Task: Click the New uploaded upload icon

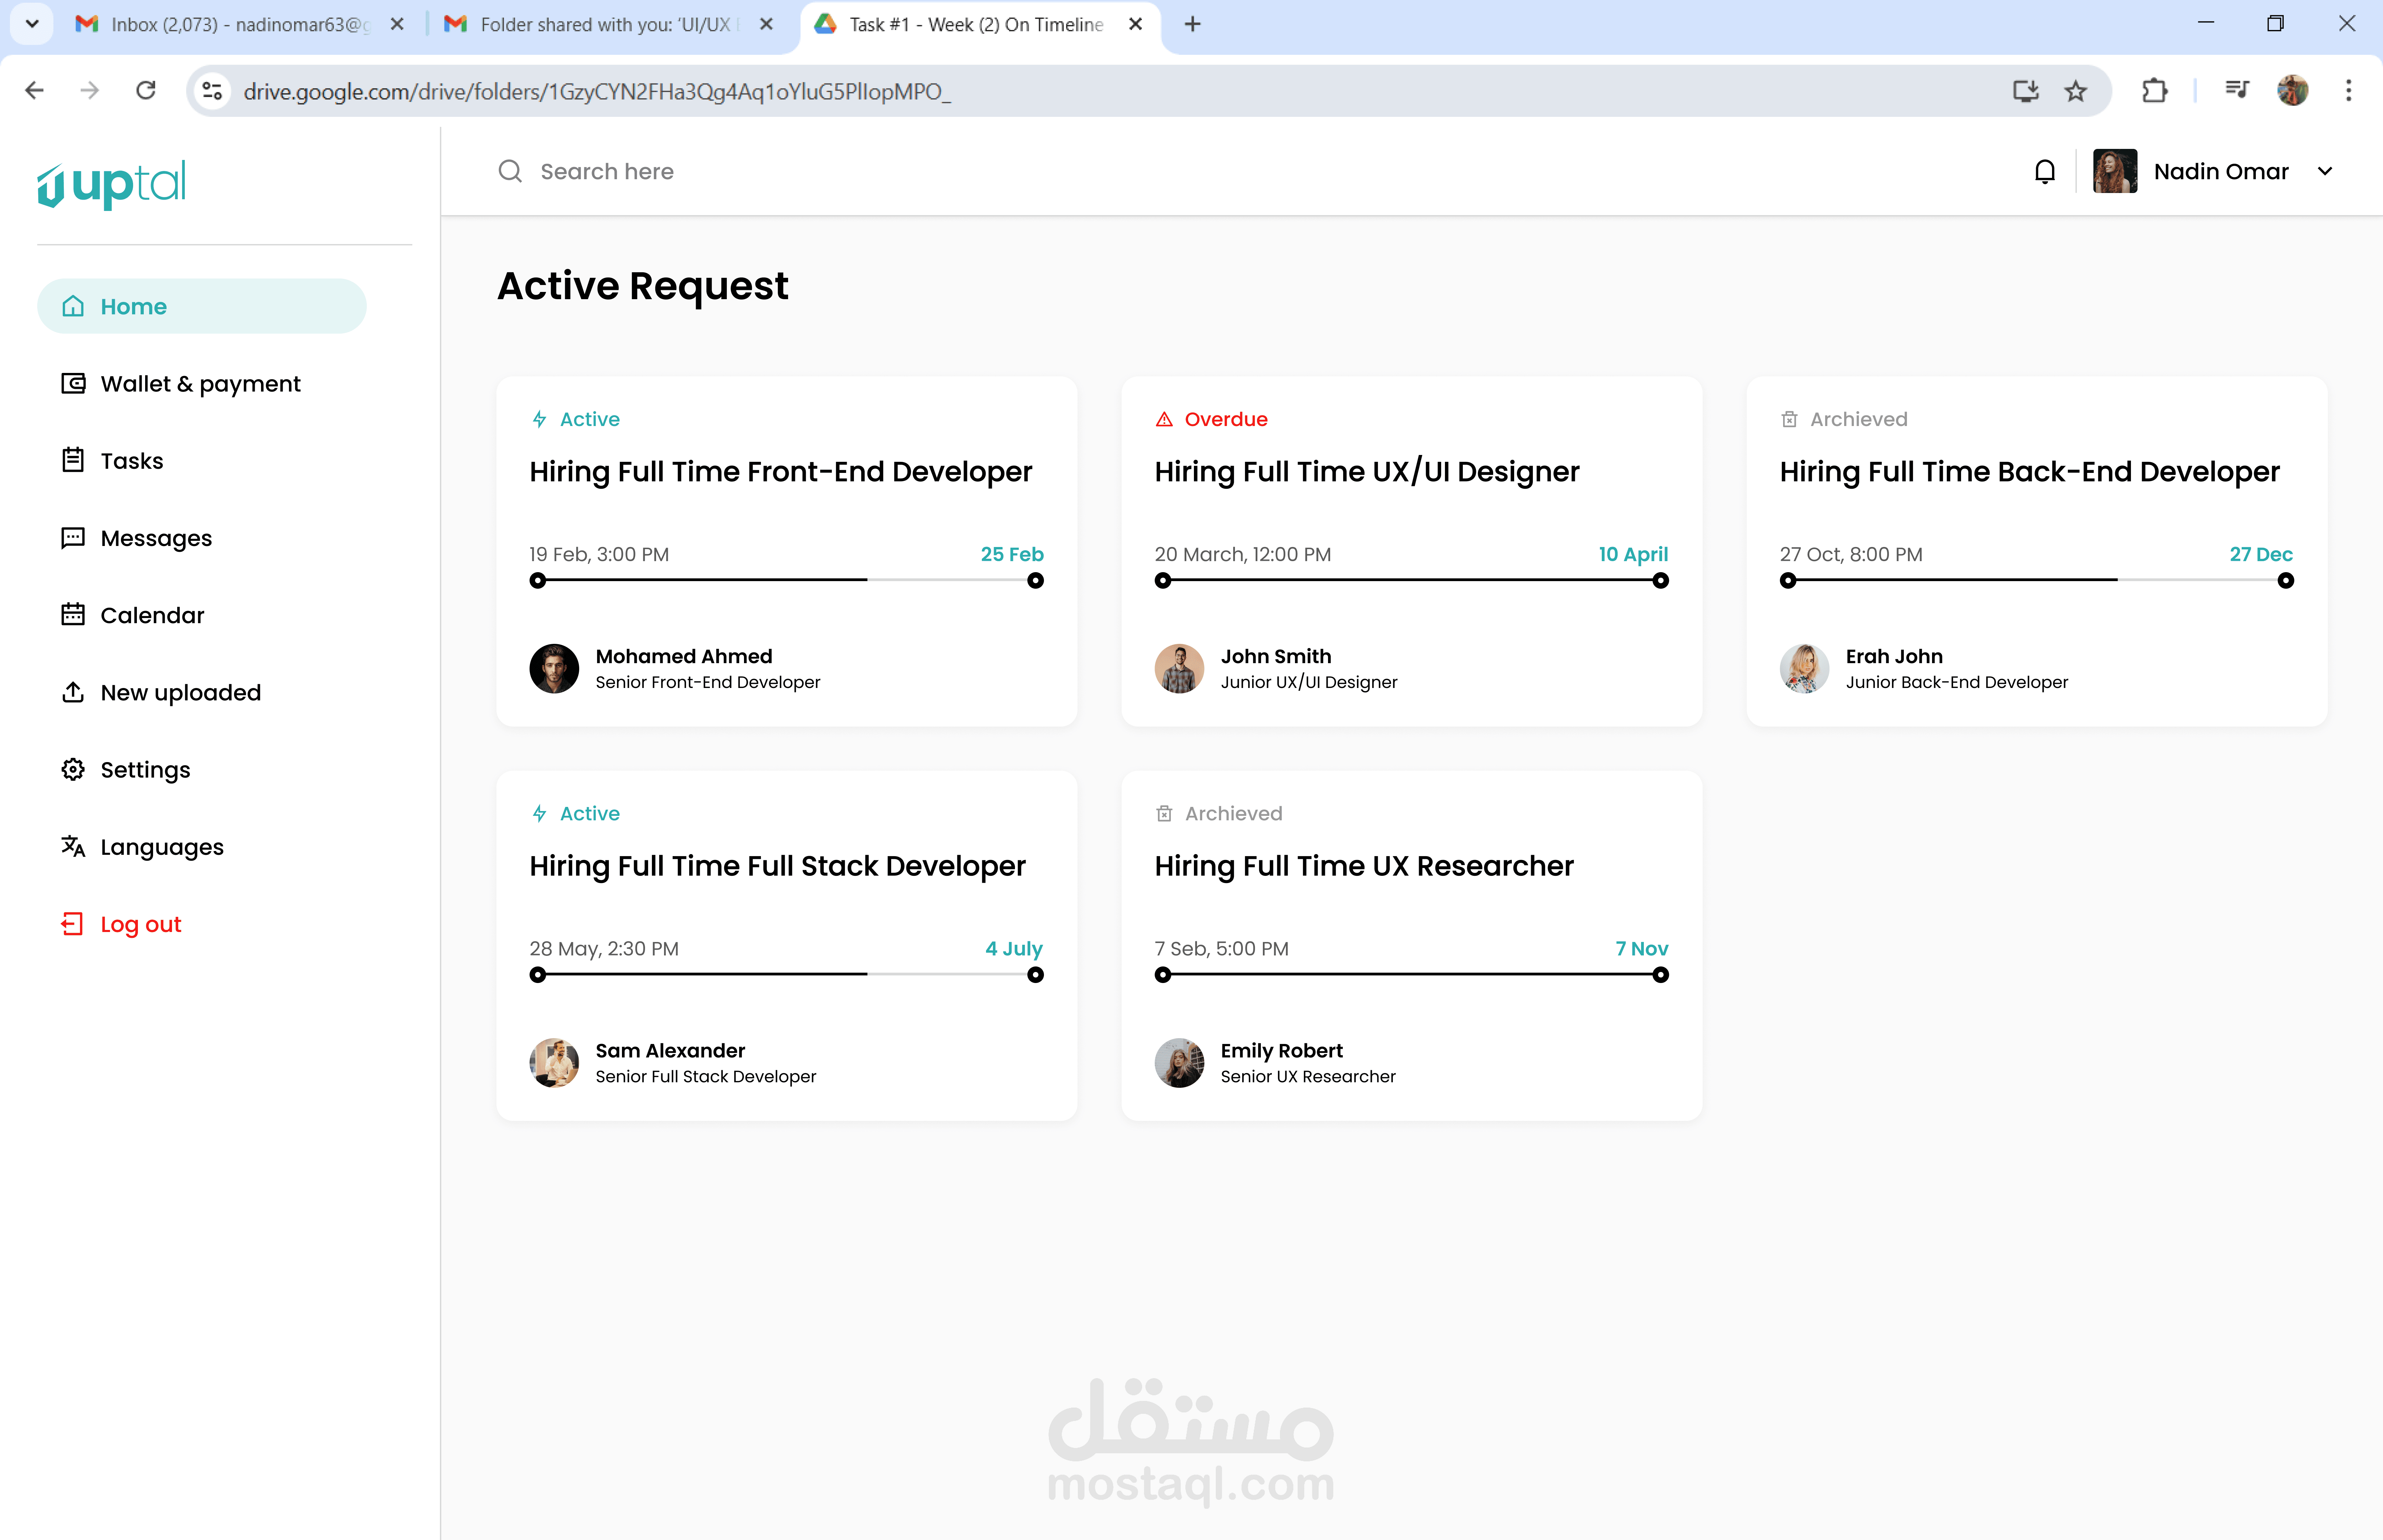Action: (x=73, y=692)
